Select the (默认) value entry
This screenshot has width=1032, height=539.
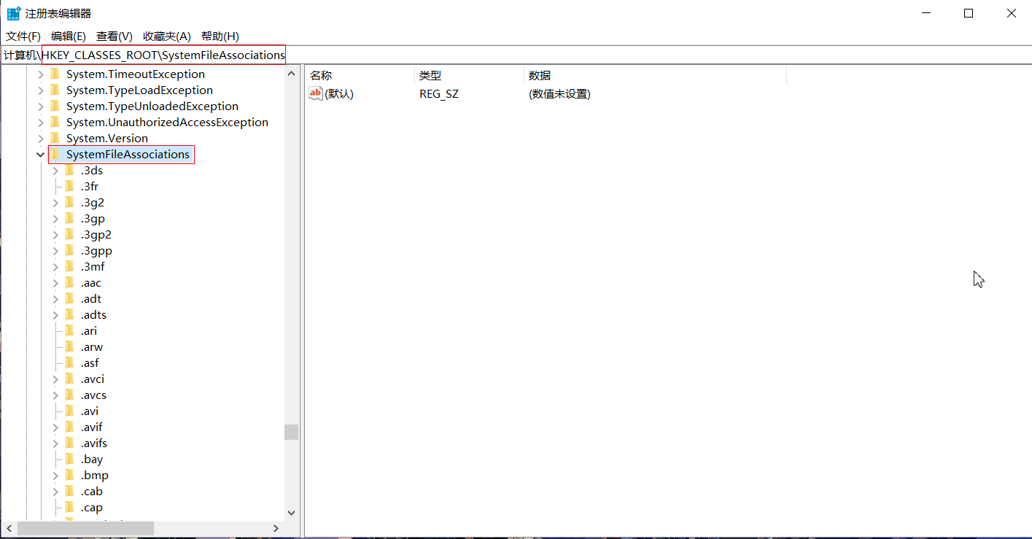(337, 93)
